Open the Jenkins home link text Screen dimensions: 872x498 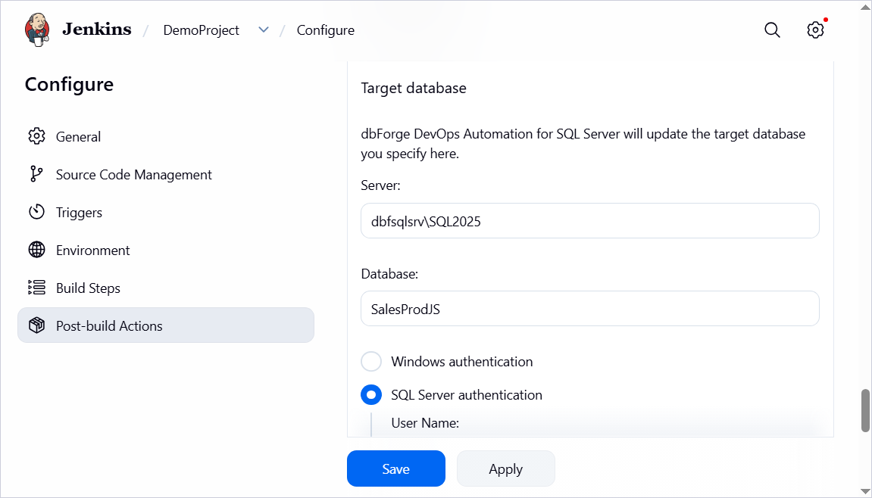coord(97,30)
